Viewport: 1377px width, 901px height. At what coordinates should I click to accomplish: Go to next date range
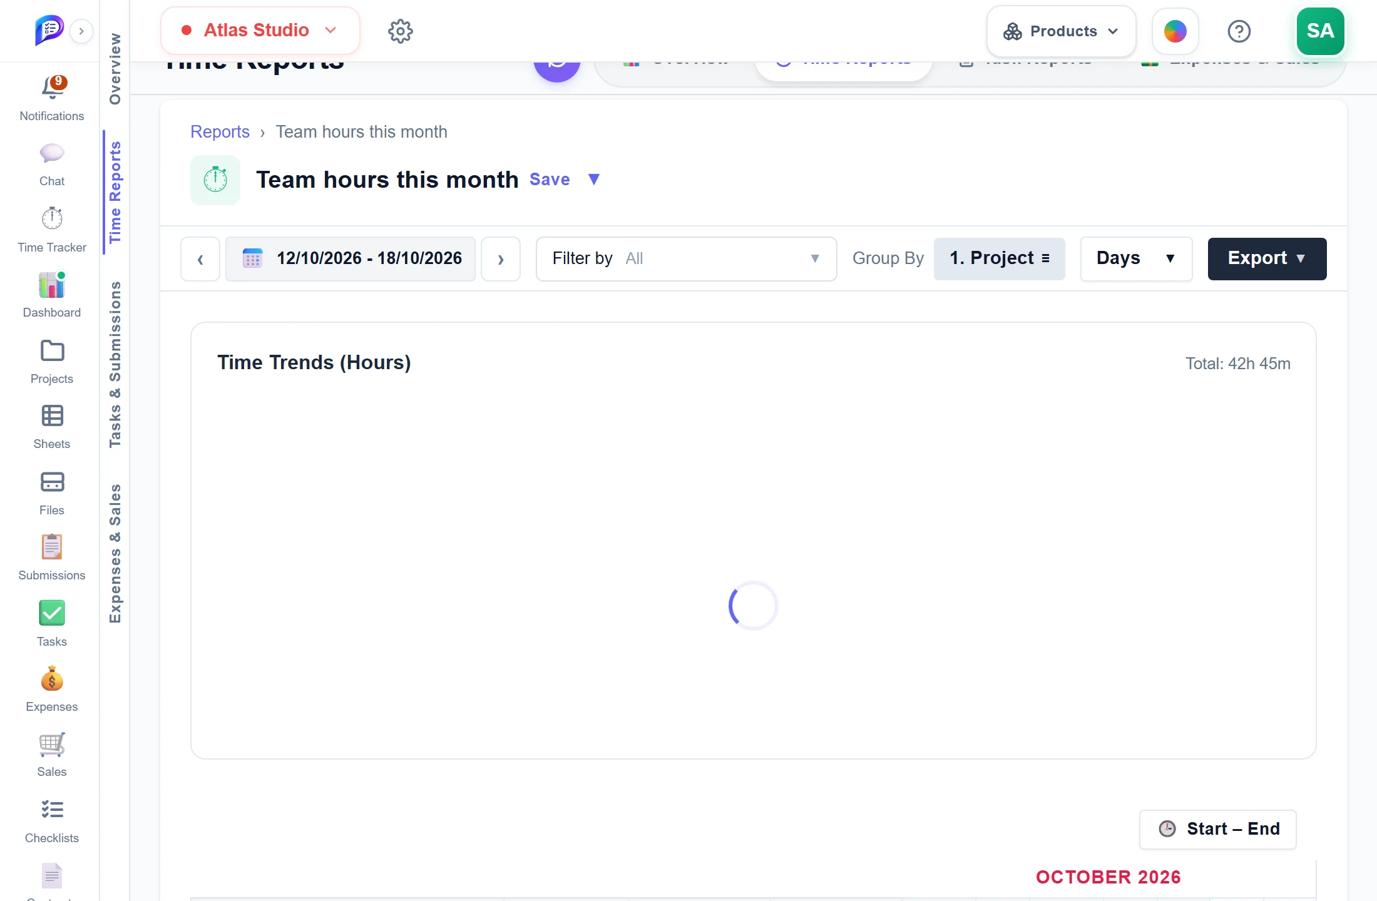coord(501,258)
